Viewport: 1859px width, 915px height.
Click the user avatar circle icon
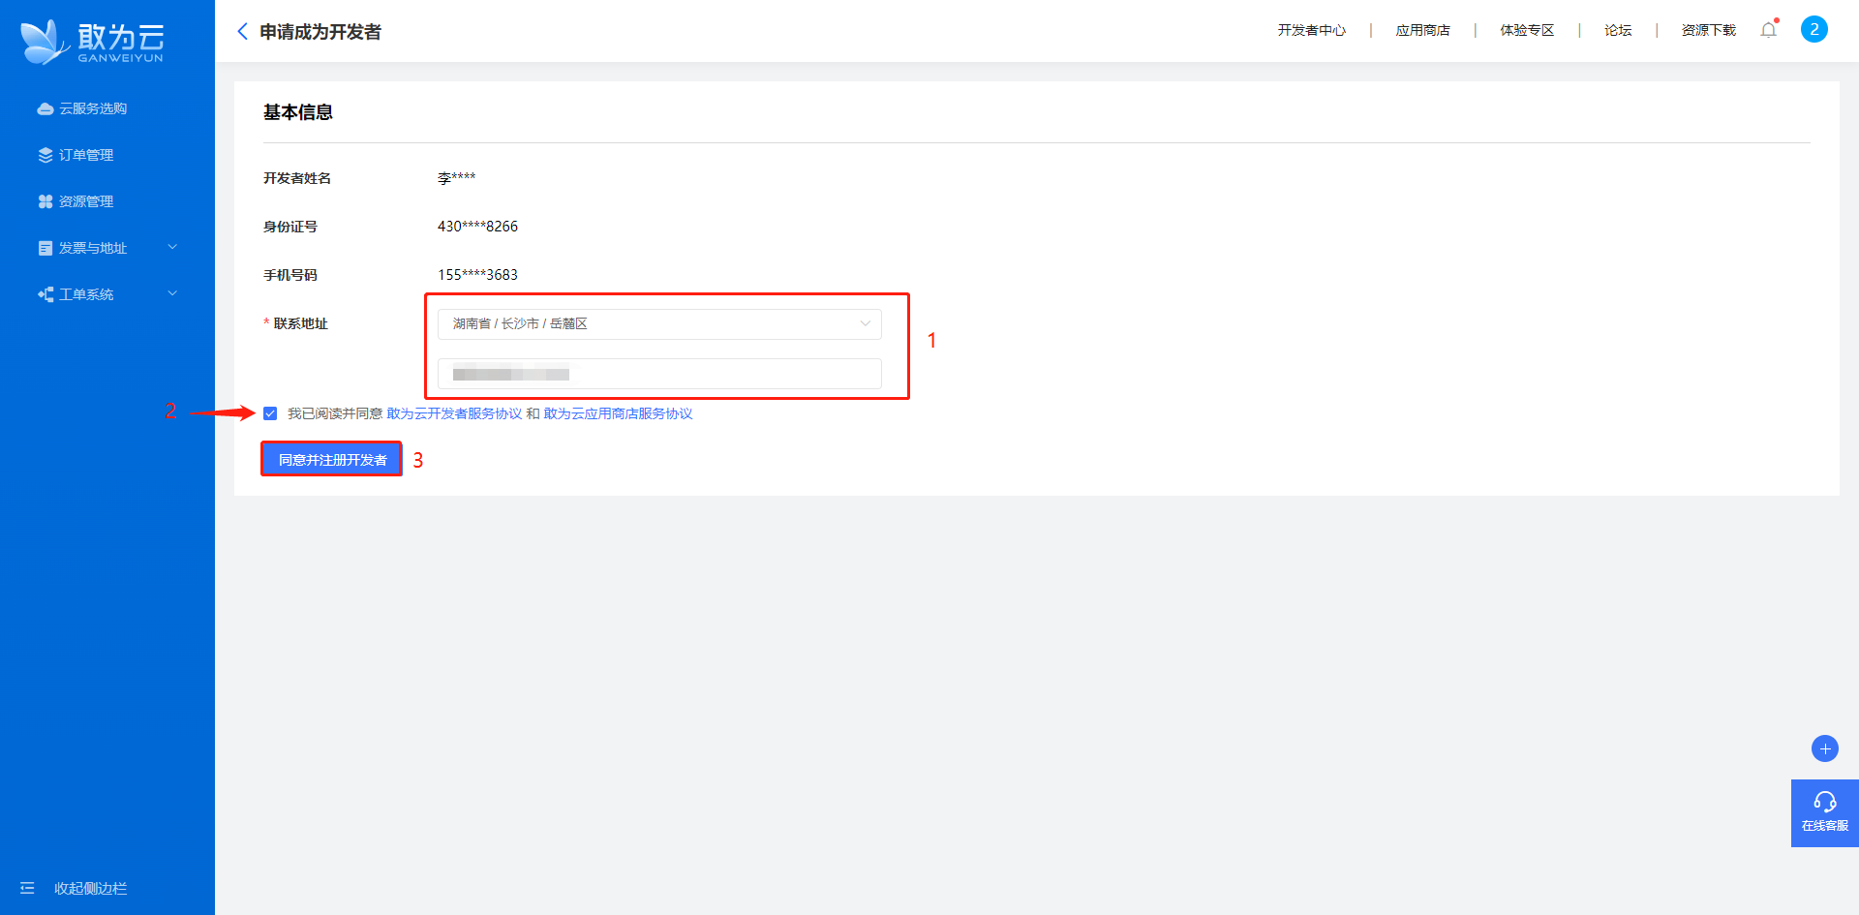(x=1814, y=29)
